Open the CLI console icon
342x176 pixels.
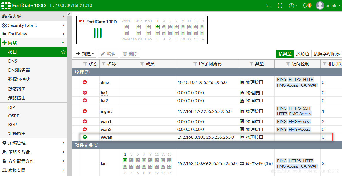click(x=269, y=6)
